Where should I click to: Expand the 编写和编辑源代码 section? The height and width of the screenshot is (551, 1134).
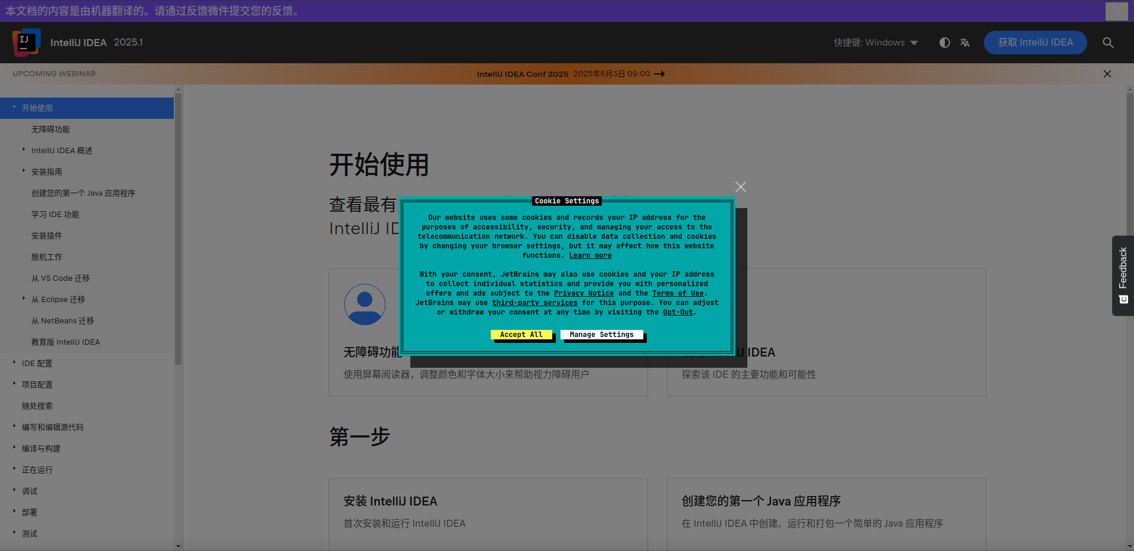14,427
